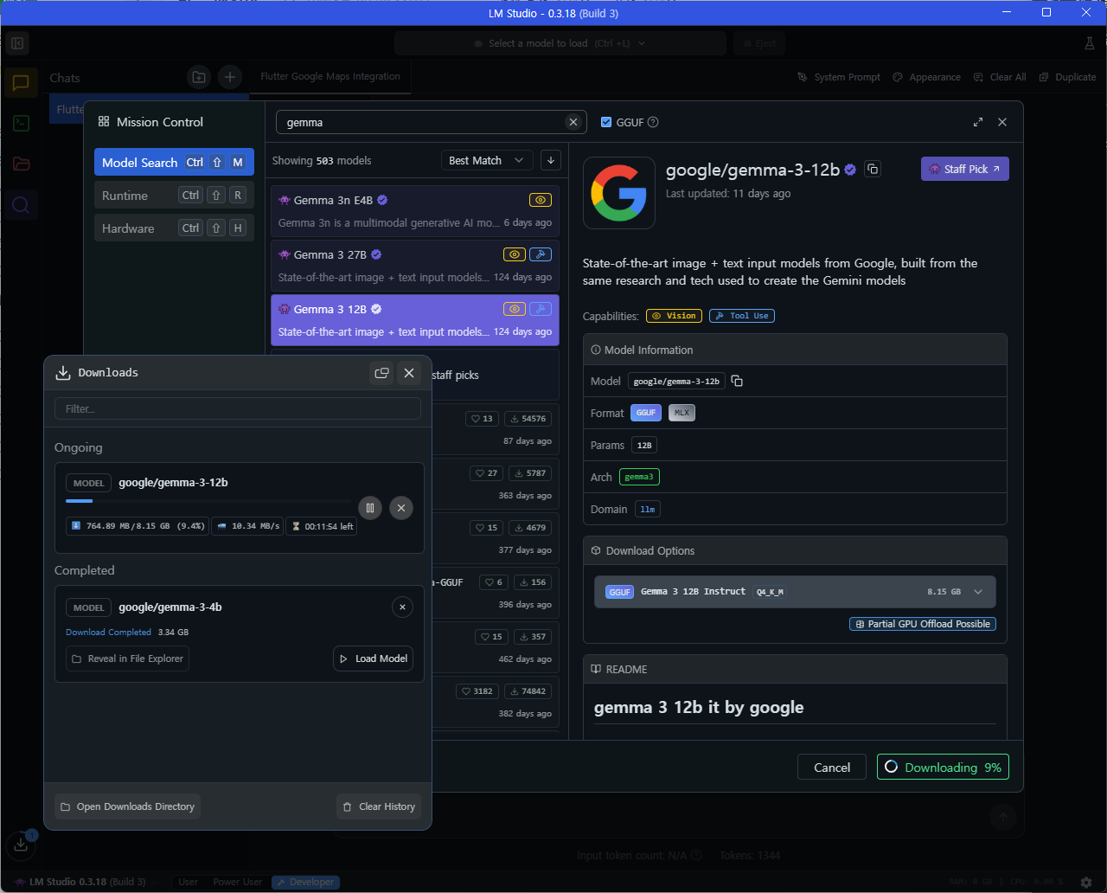This screenshot has width=1107, height=893.
Task: Click the Downloading 9% button
Action: [943, 768]
